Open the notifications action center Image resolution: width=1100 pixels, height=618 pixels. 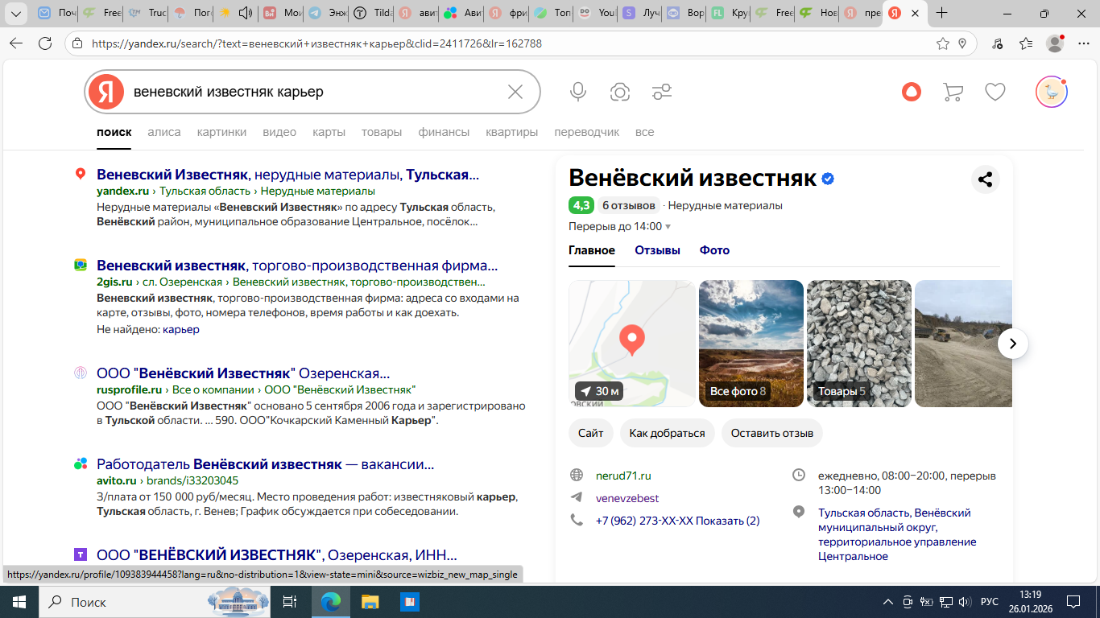1073,601
